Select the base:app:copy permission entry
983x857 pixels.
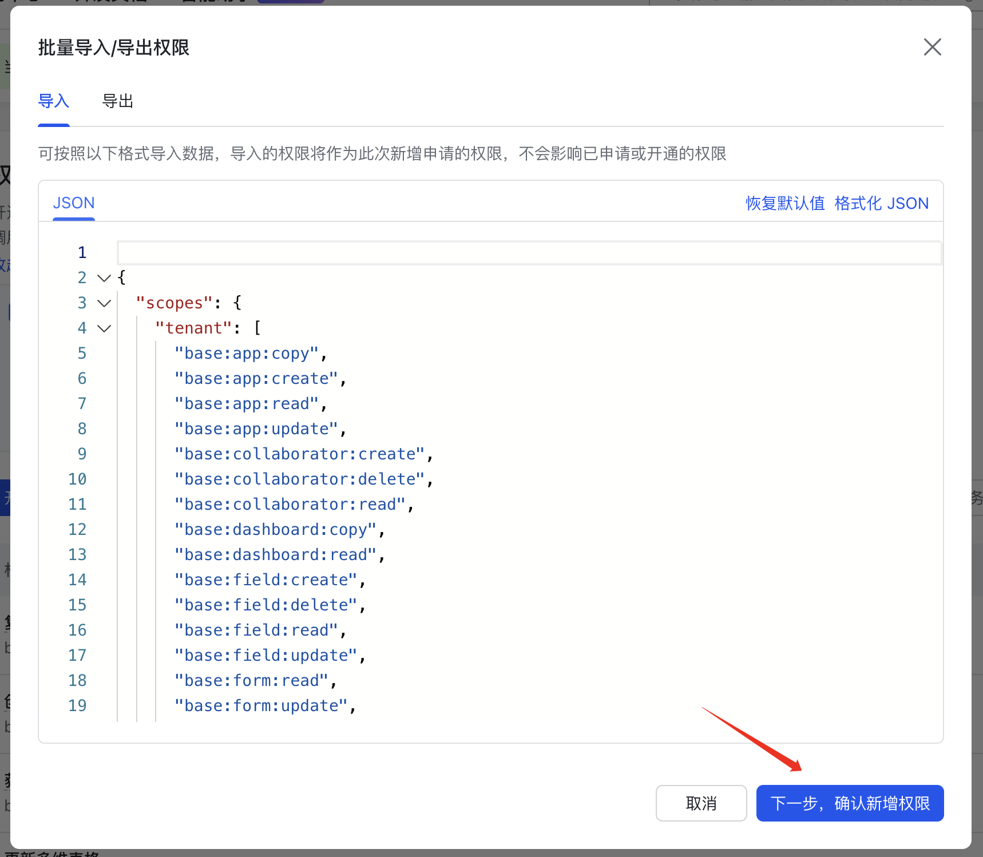pos(247,353)
